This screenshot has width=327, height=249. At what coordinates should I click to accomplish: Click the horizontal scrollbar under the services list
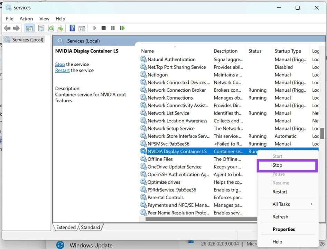click(200, 219)
